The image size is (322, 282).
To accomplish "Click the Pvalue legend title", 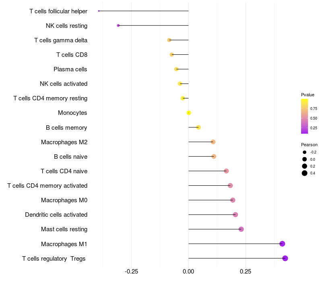I will pos(308,95).
